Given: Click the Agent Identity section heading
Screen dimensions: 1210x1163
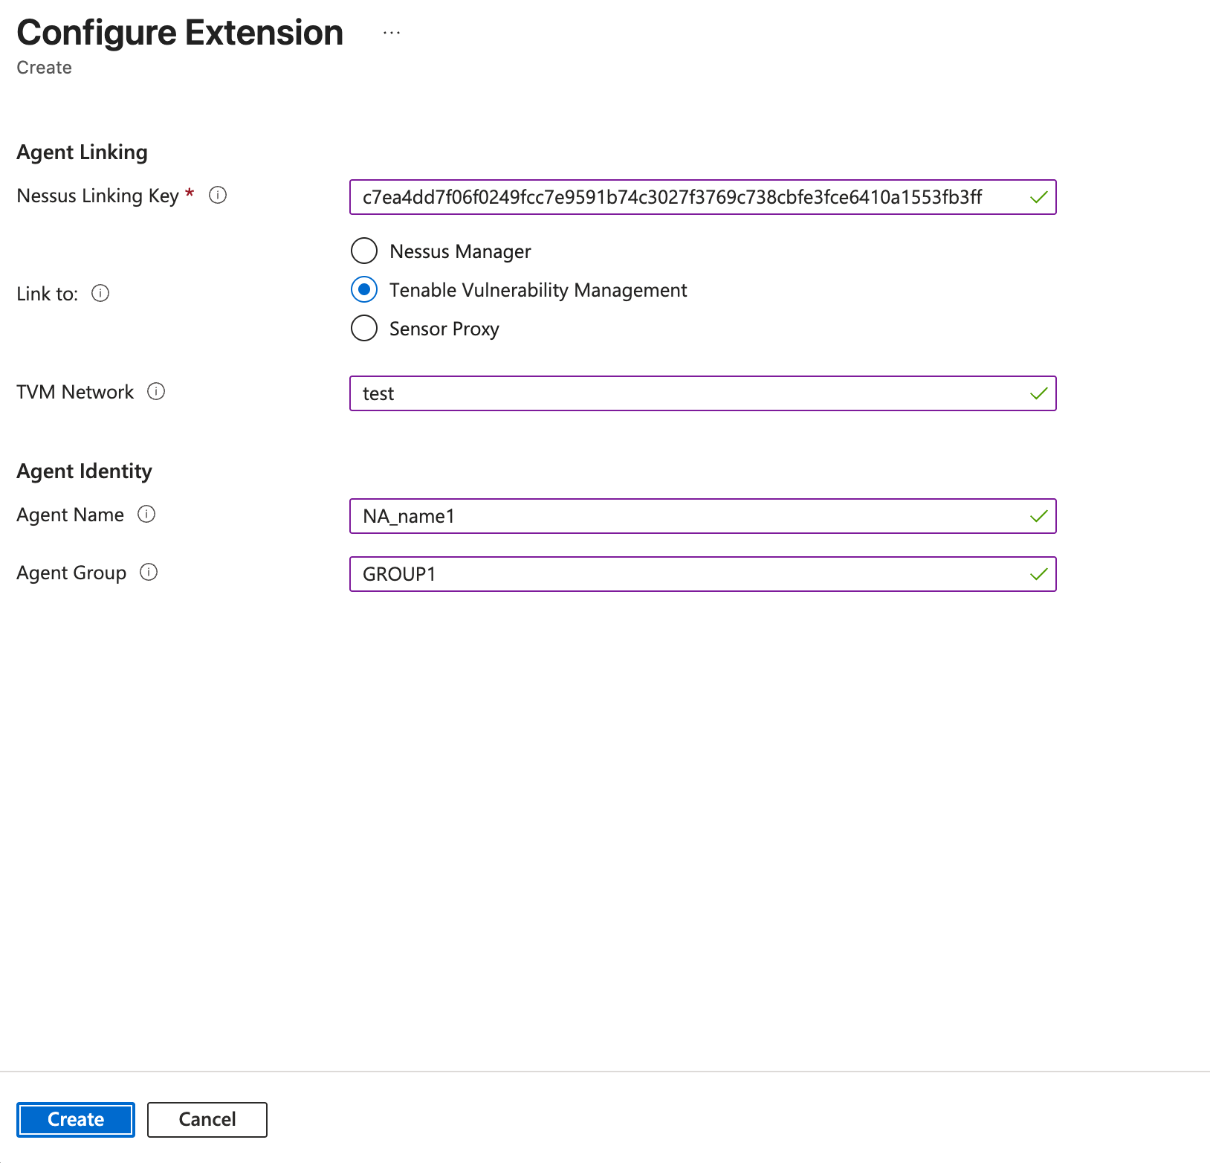Looking at the screenshot, I should click(85, 471).
